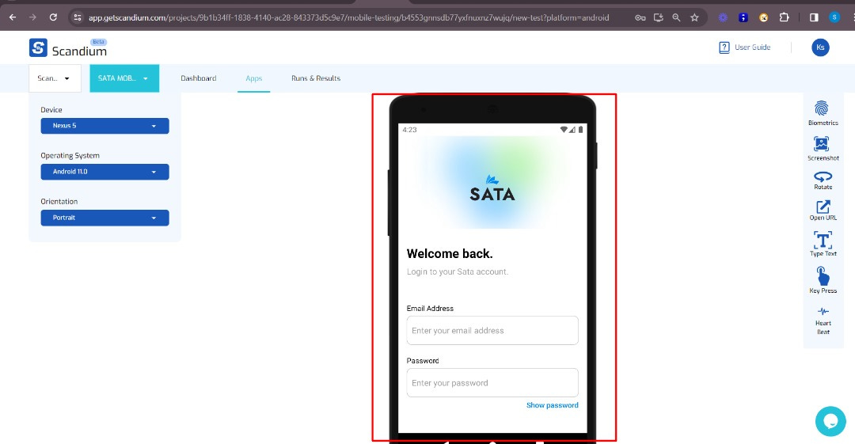
Task: Click the browser address bar URL
Action: tap(348, 17)
